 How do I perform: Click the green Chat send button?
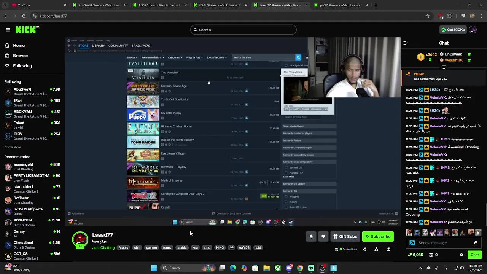coord(474,255)
